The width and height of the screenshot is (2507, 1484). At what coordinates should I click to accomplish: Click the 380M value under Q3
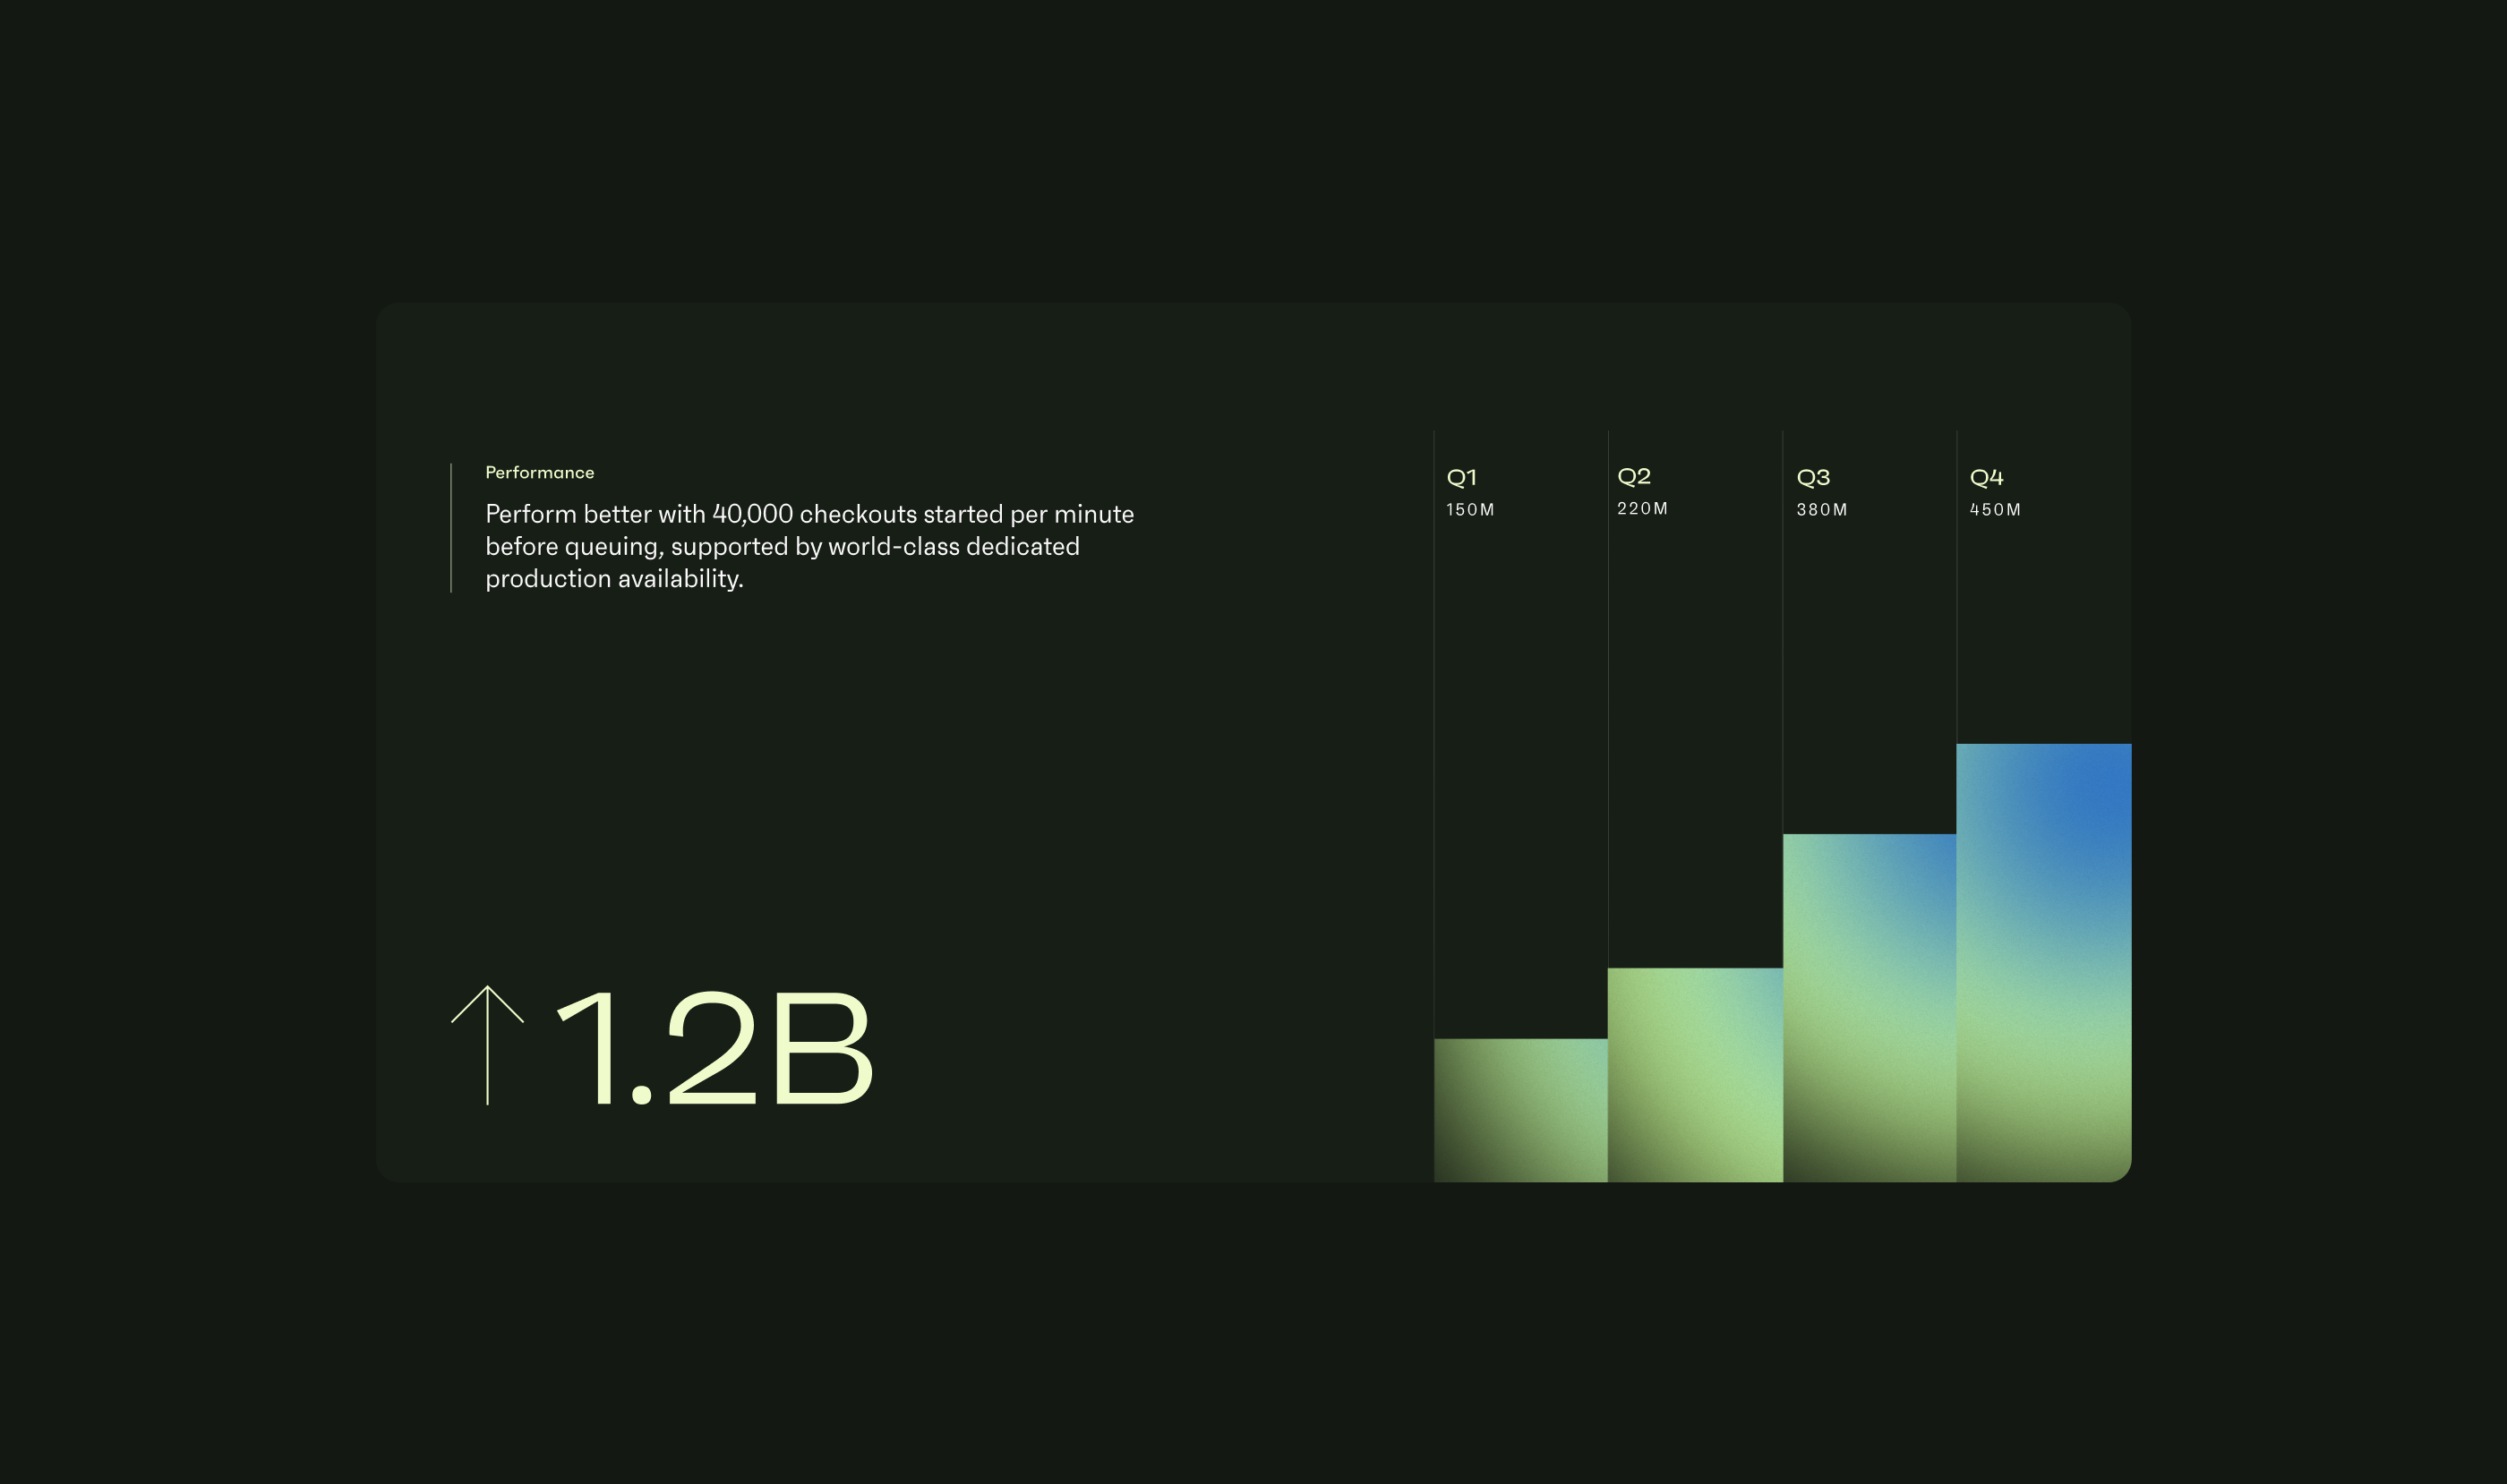[x=1821, y=510]
